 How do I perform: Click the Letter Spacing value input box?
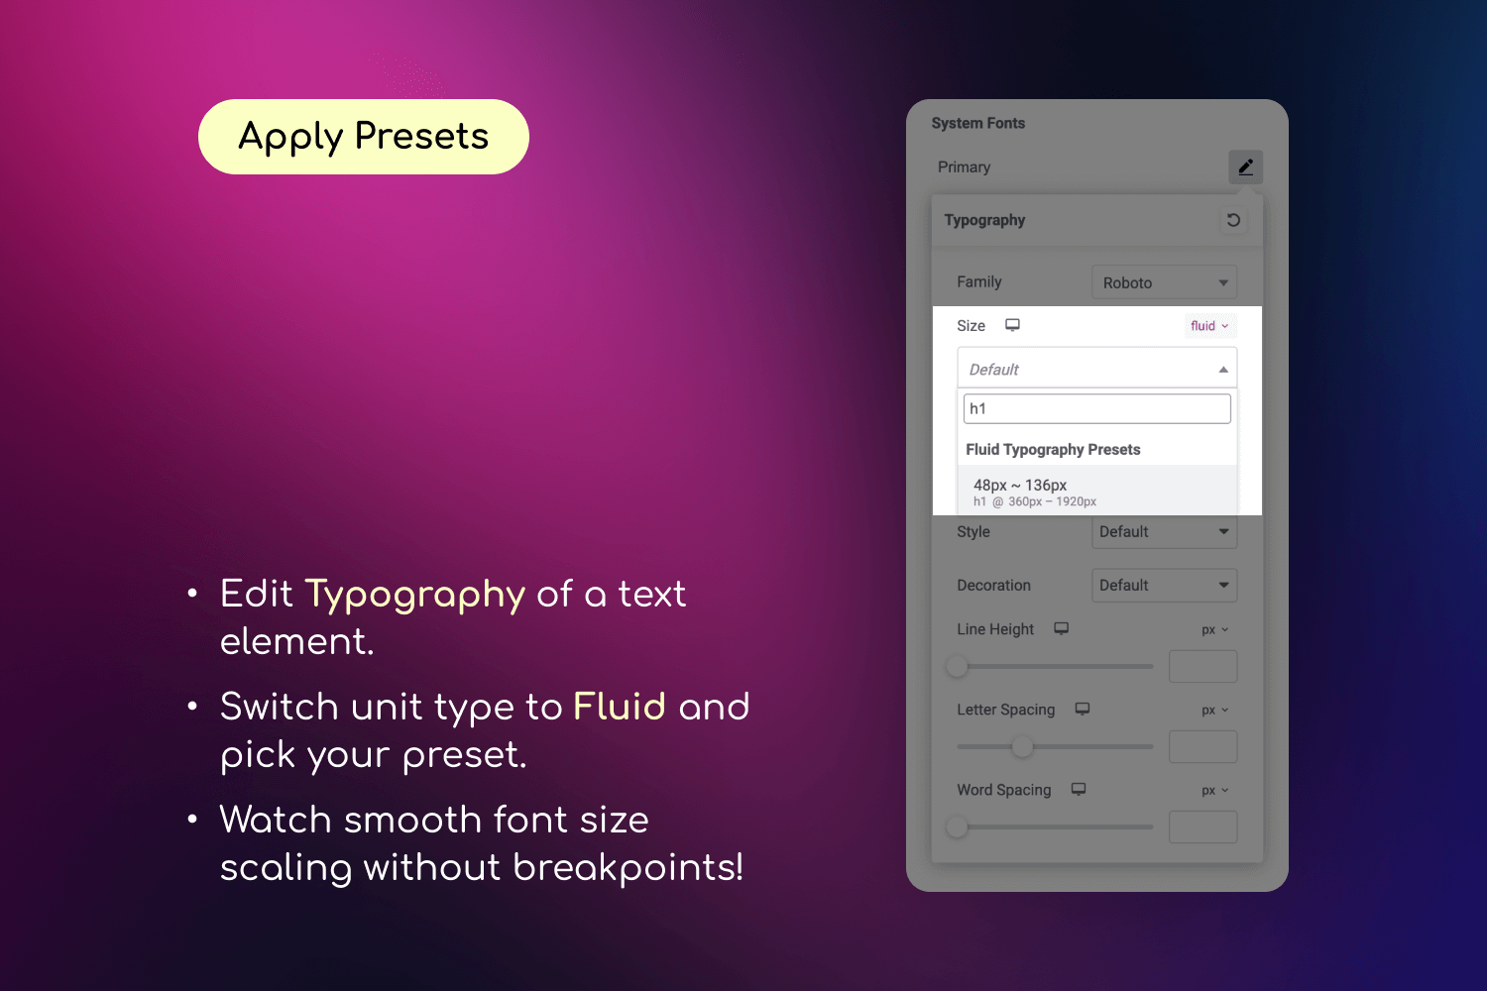1202,746
